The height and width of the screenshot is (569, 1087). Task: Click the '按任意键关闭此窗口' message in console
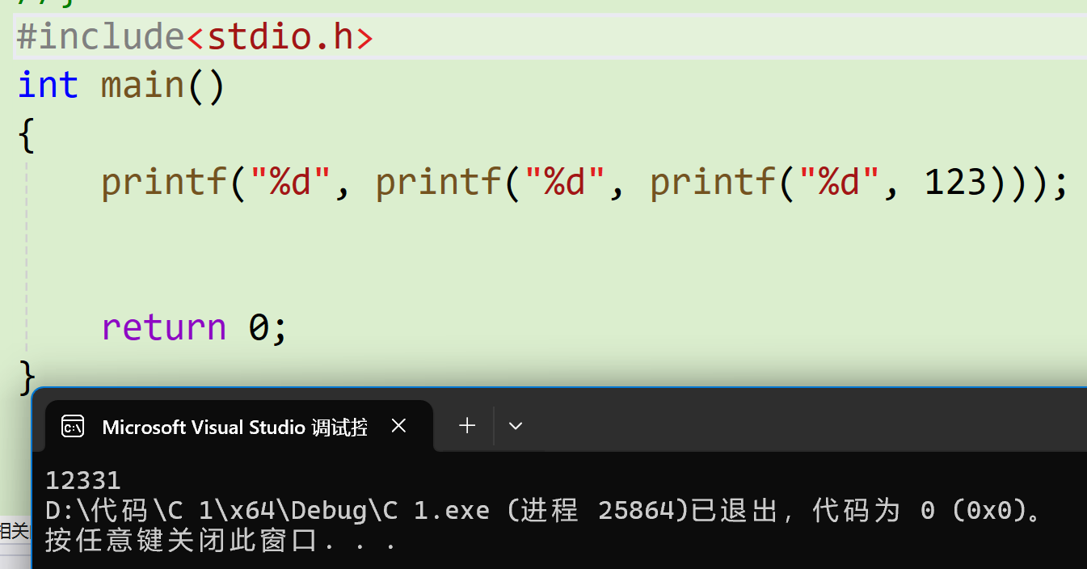221,540
